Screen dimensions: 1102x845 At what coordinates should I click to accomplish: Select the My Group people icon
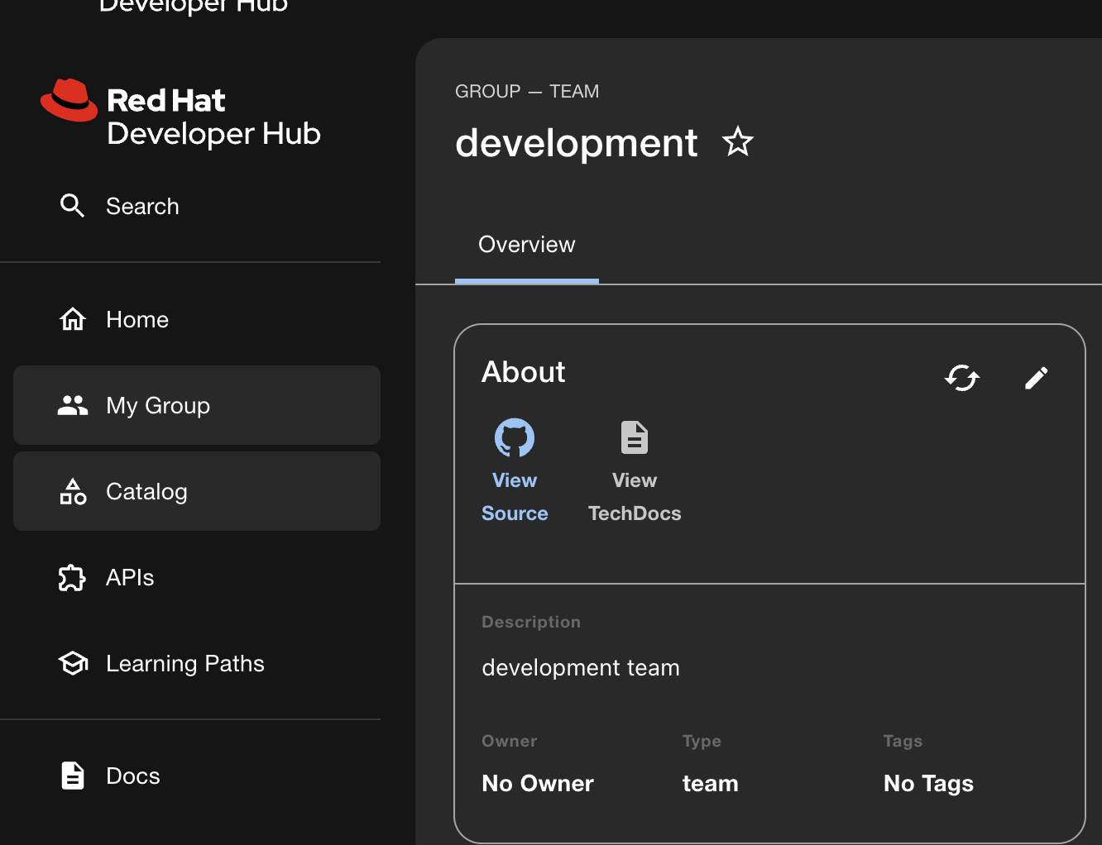coord(73,405)
